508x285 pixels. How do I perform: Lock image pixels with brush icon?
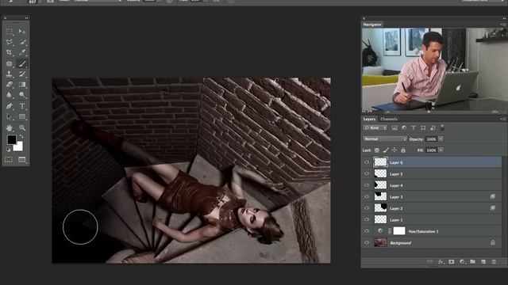click(386, 150)
